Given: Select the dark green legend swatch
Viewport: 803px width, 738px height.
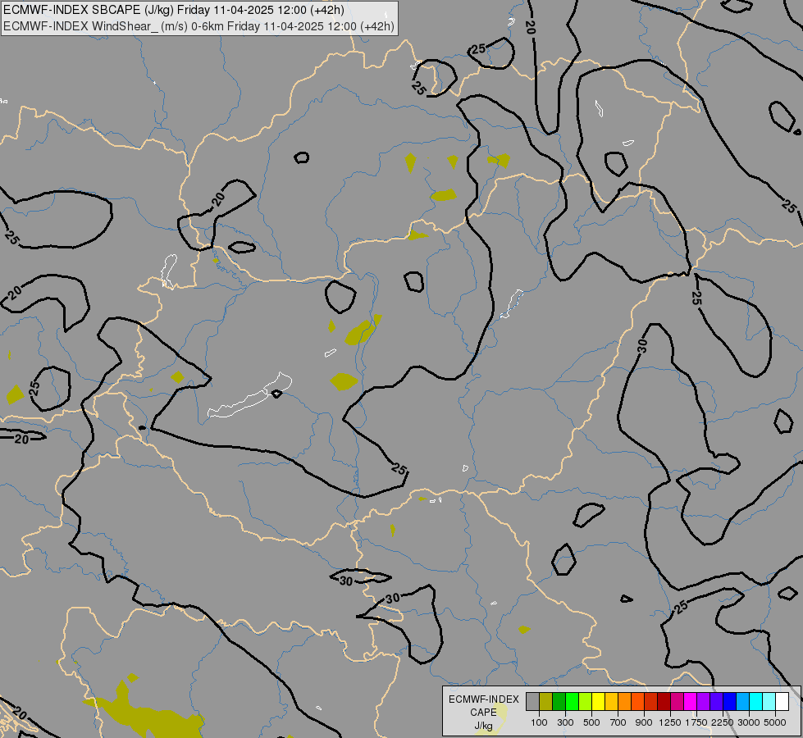Looking at the screenshot, I should point(559,701).
